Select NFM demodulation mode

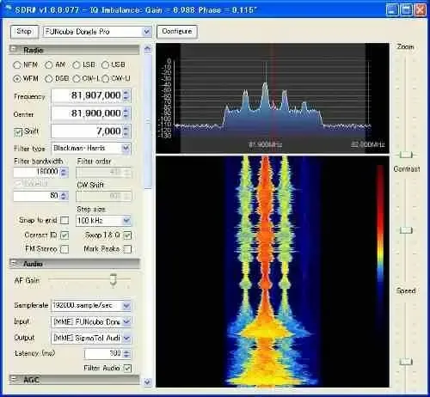[16, 65]
